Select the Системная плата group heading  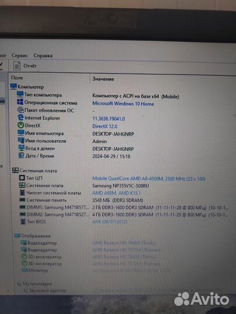coord(38,171)
